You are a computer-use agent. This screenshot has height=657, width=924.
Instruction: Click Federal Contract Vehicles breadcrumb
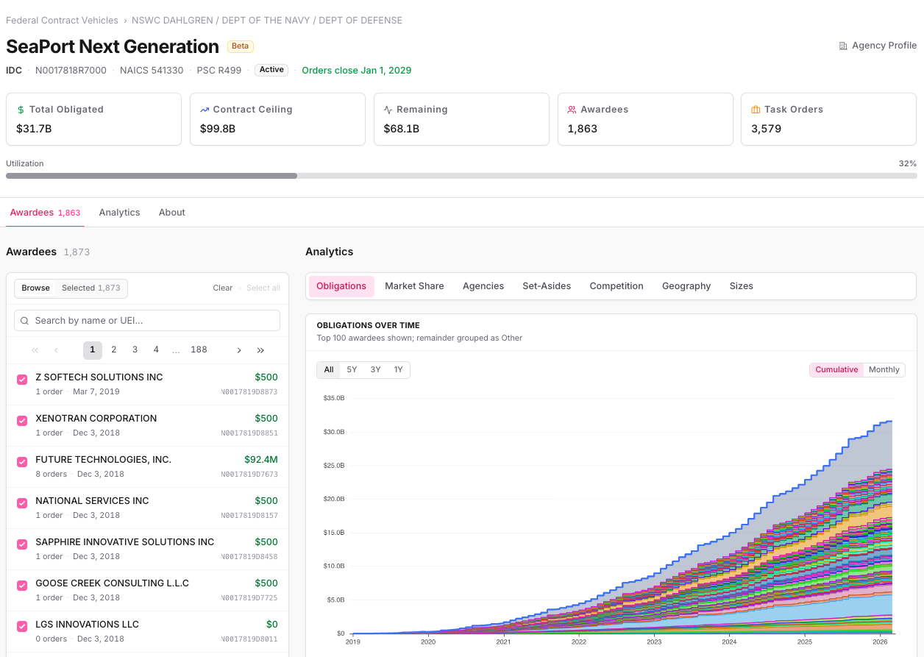pos(62,21)
